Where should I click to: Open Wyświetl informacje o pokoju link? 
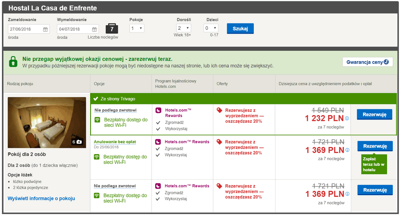pos(41,198)
